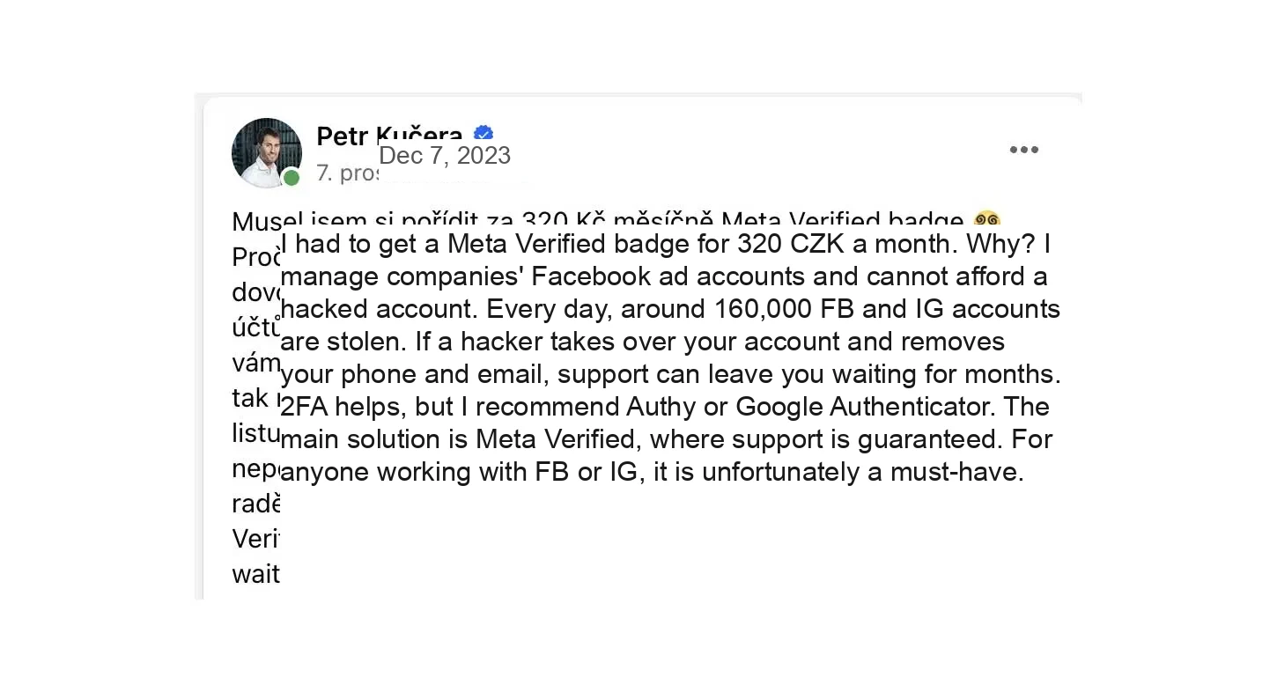Click the final line ending with 'must-have'

(653, 472)
